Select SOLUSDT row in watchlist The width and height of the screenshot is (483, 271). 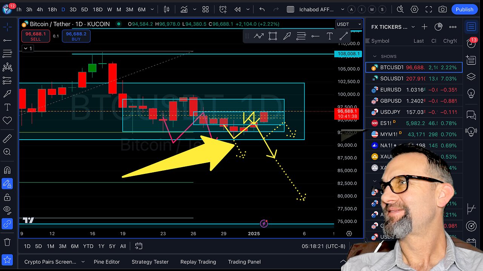[414, 78]
